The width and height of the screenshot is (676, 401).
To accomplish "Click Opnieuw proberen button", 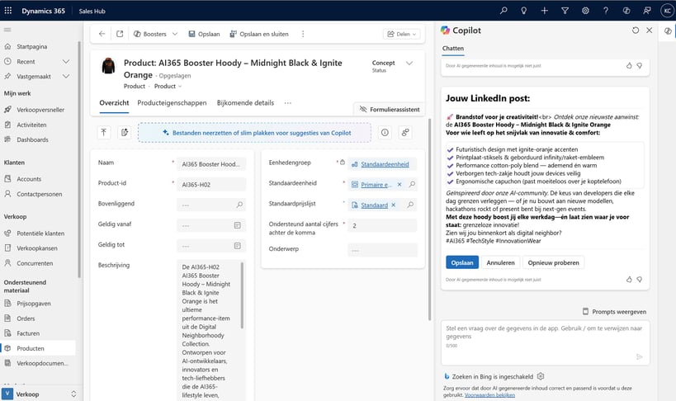I will coord(554,262).
